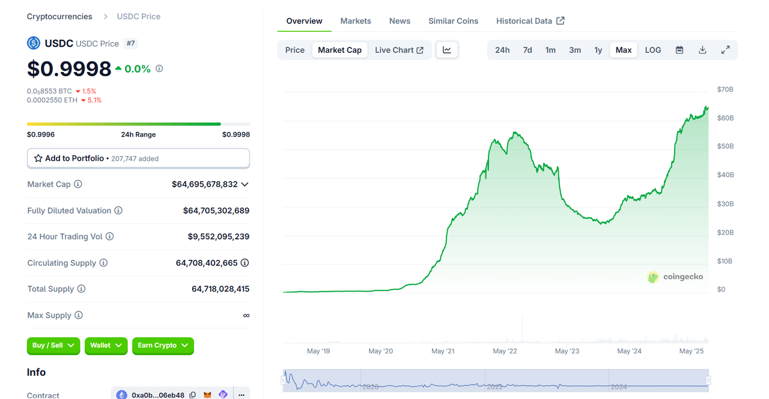The image size is (769, 399).
Task: Click the contract address 0xa0b...06eb48
Action: 158,395
